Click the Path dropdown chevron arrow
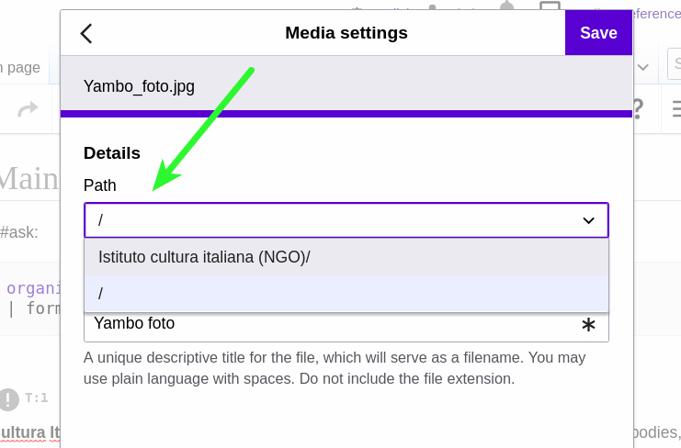Viewport: 681px width, 448px height. pos(589,220)
